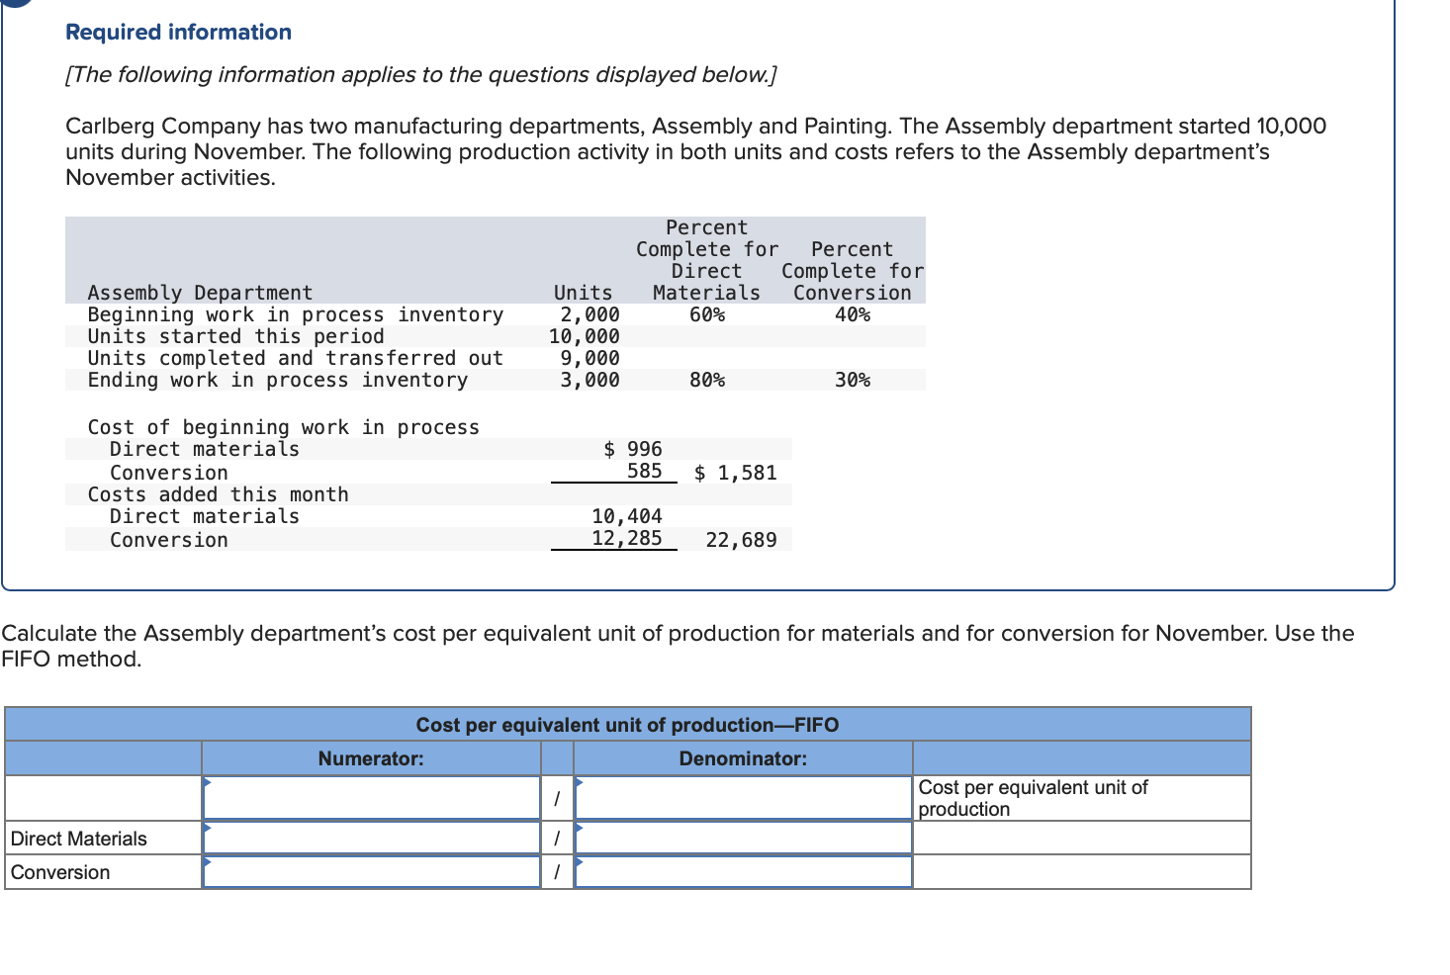Click the '$ 996' direct materials cost
Screen dimensions: 1450x975
click(633, 449)
